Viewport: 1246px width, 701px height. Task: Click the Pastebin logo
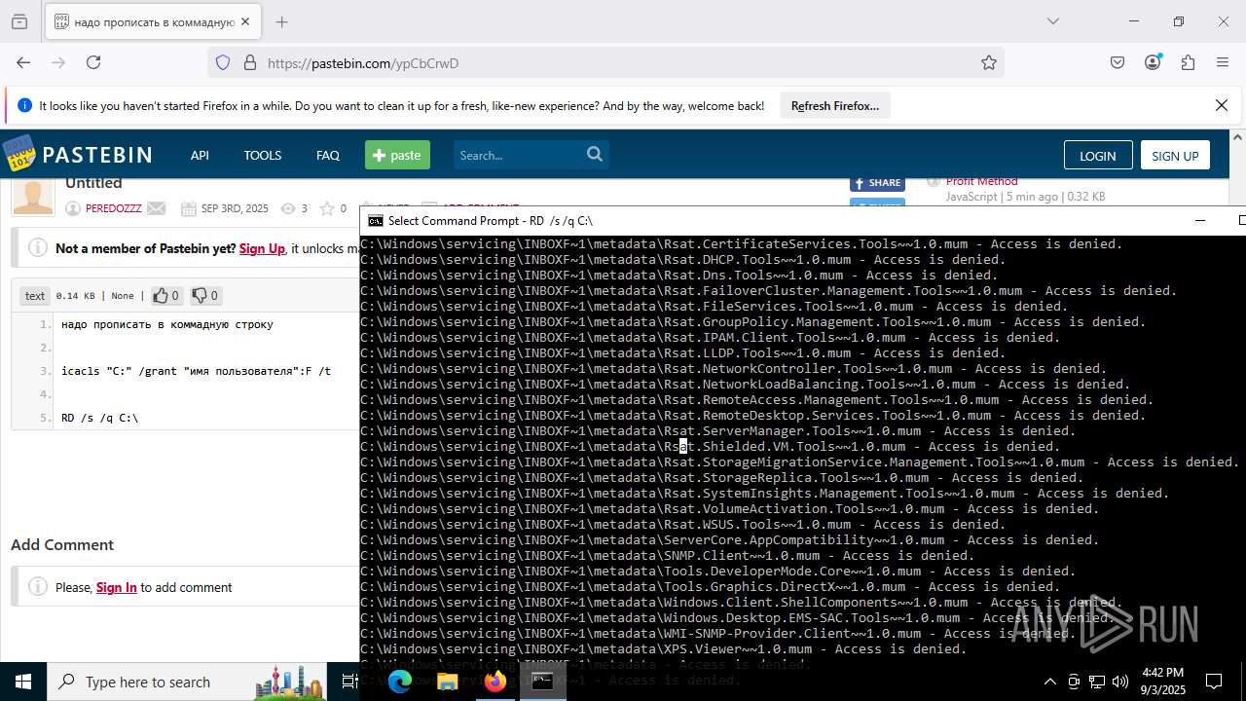click(x=77, y=155)
